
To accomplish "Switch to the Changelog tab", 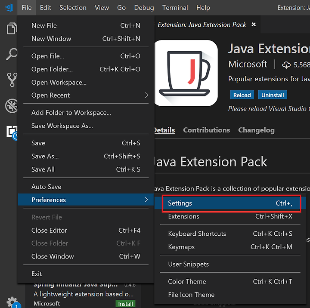I will pyautogui.click(x=256, y=130).
